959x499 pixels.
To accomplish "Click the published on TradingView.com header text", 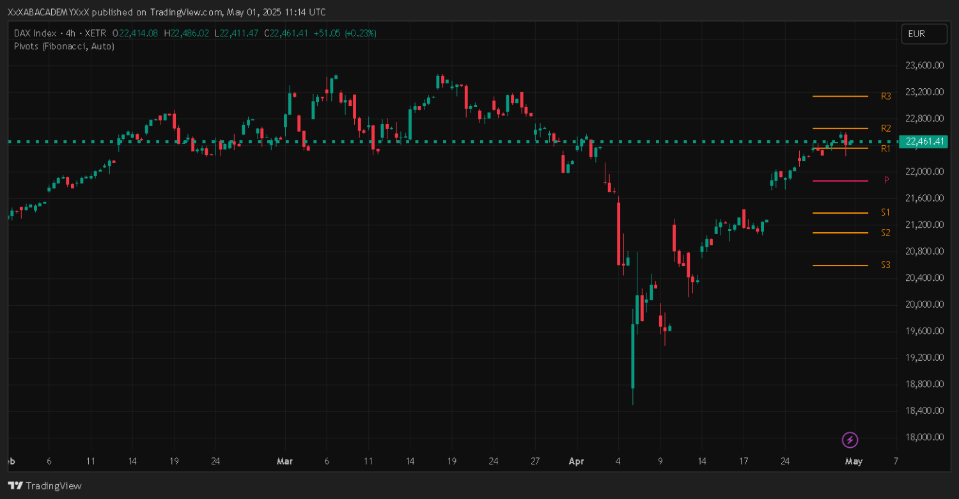I will pos(166,12).
